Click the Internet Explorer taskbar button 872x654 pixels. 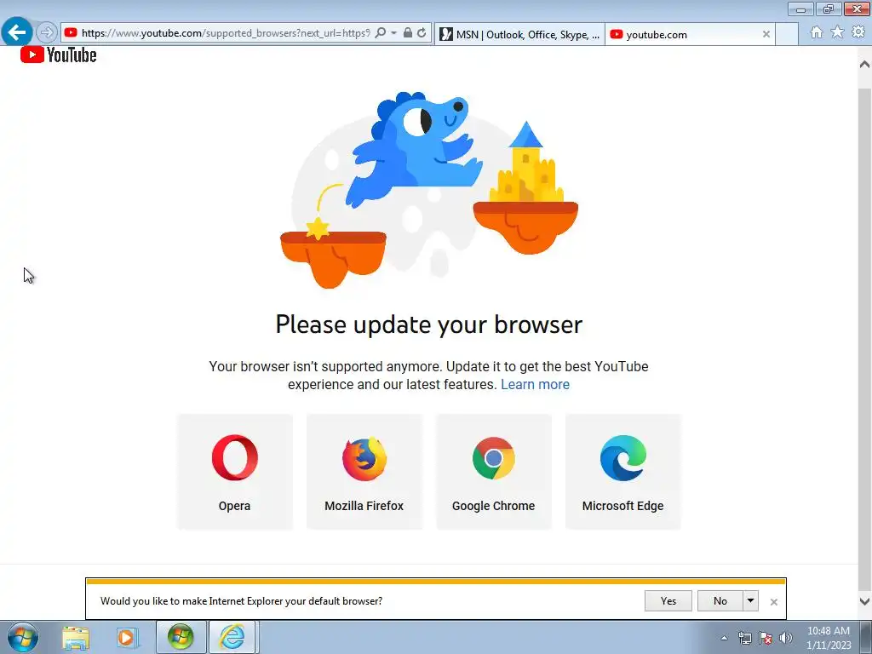pyautogui.click(x=232, y=637)
